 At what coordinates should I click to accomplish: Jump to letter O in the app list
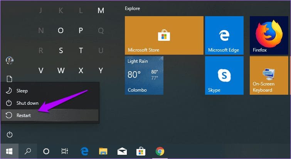click(x=61, y=30)
